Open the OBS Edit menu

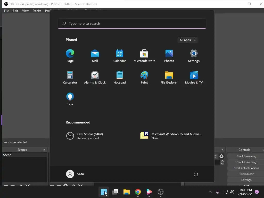pos(15,11)
